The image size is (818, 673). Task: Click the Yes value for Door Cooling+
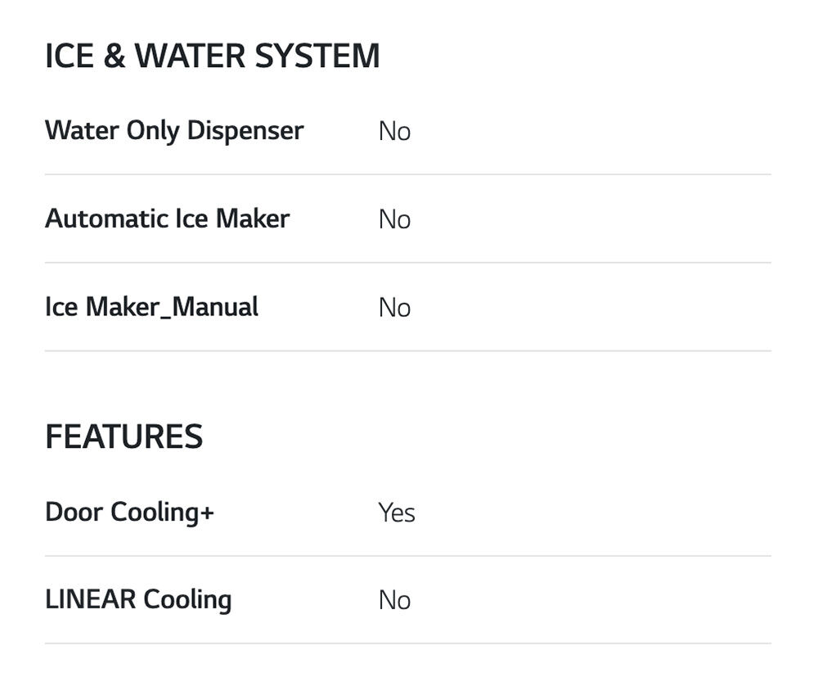pyautogui.click(x=397, y=513)
